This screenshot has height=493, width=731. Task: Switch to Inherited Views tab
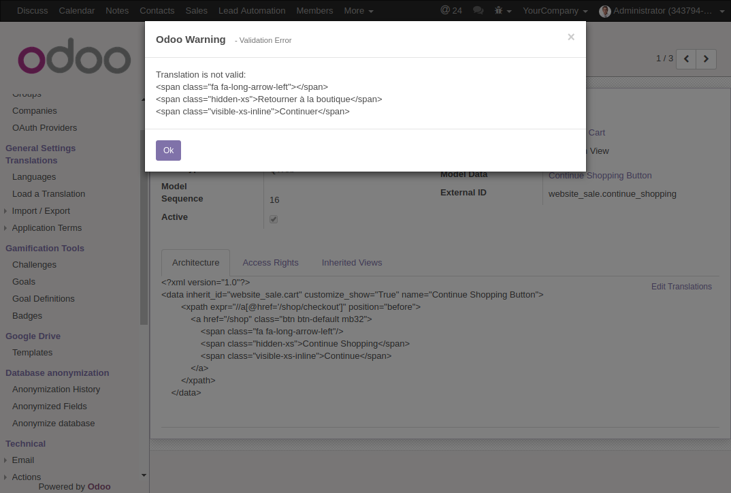352,263
